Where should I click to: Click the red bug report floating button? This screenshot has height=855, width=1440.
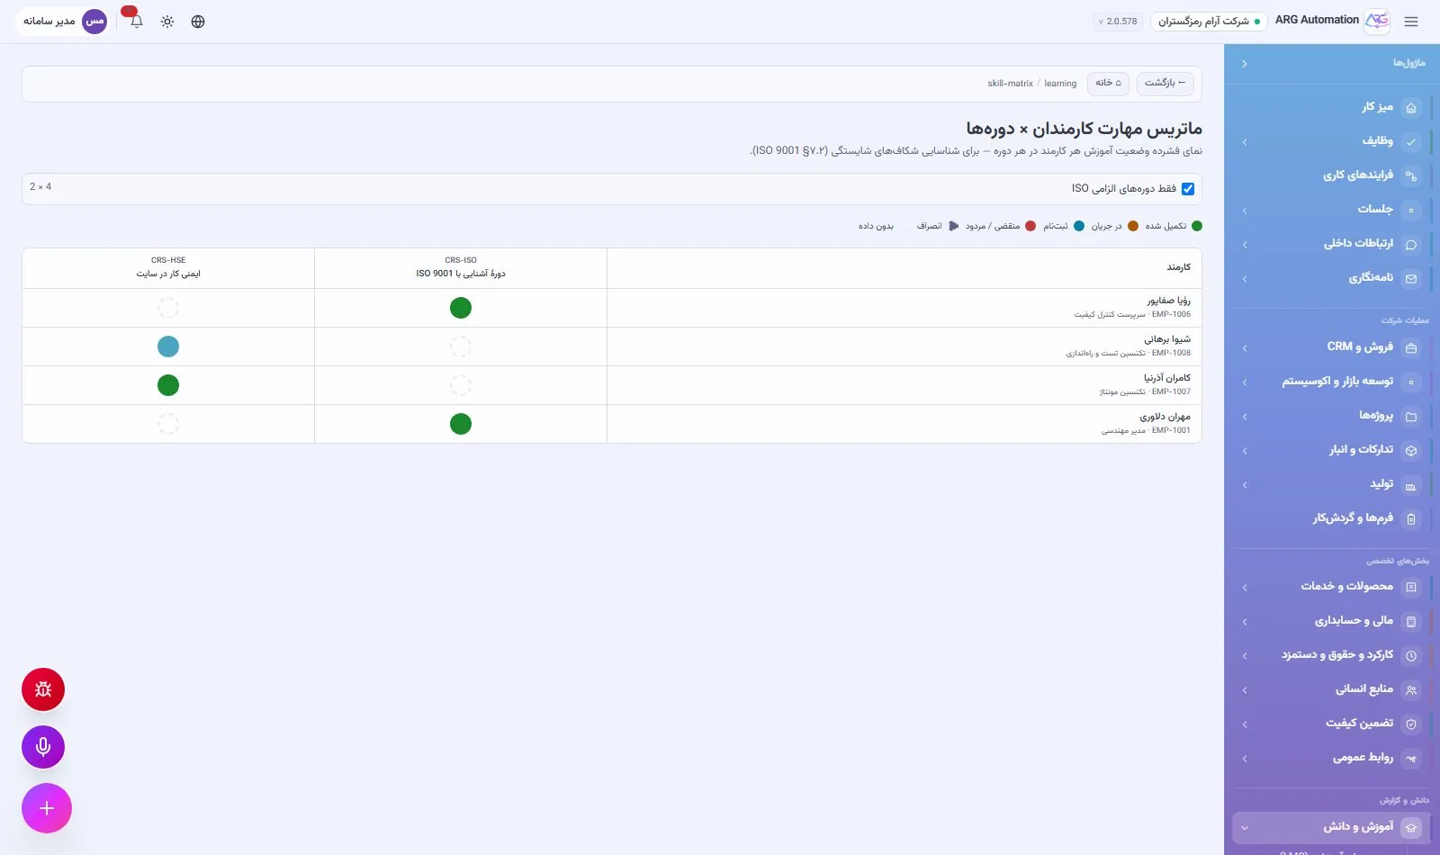[x=43, y=689]
